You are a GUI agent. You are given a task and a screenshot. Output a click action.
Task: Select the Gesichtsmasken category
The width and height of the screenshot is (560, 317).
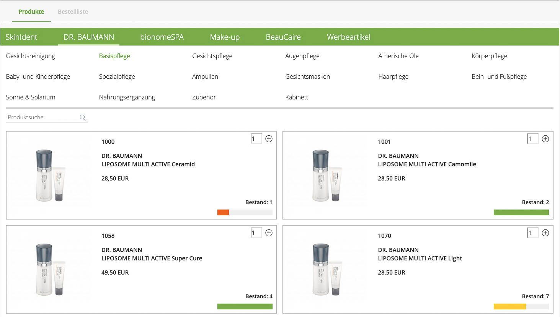[308, 77]
